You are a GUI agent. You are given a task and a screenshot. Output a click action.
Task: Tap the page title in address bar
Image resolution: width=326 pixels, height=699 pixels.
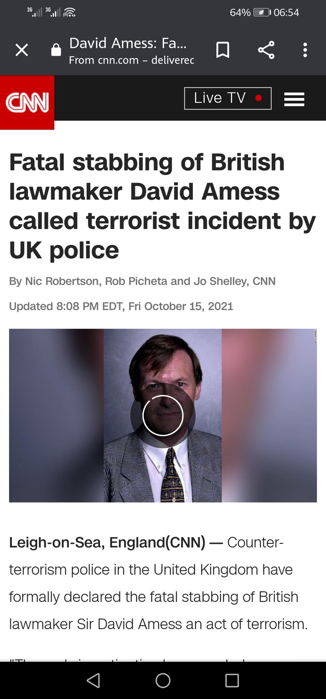point(128,43)
